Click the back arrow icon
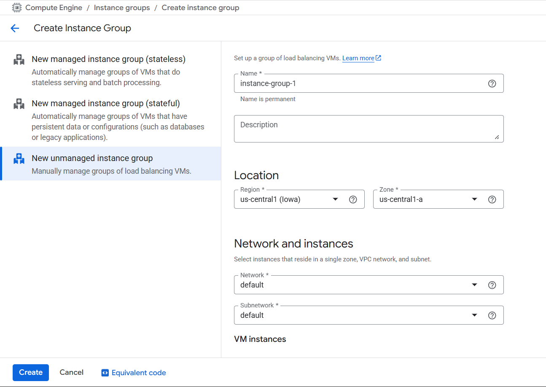546x387 pixels. coord(15,28)
